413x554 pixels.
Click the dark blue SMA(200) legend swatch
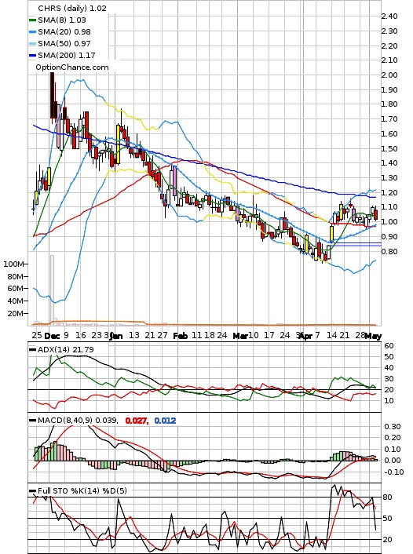click(32, 55)
